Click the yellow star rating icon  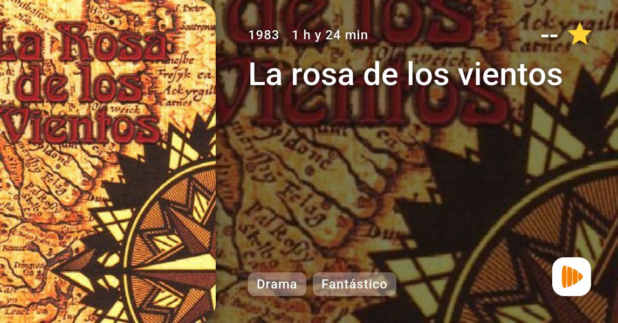pyautogui.click(x=580, y=34)
